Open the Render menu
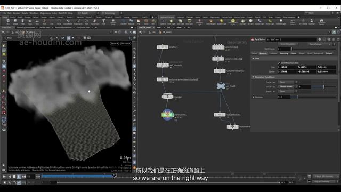 17,13
